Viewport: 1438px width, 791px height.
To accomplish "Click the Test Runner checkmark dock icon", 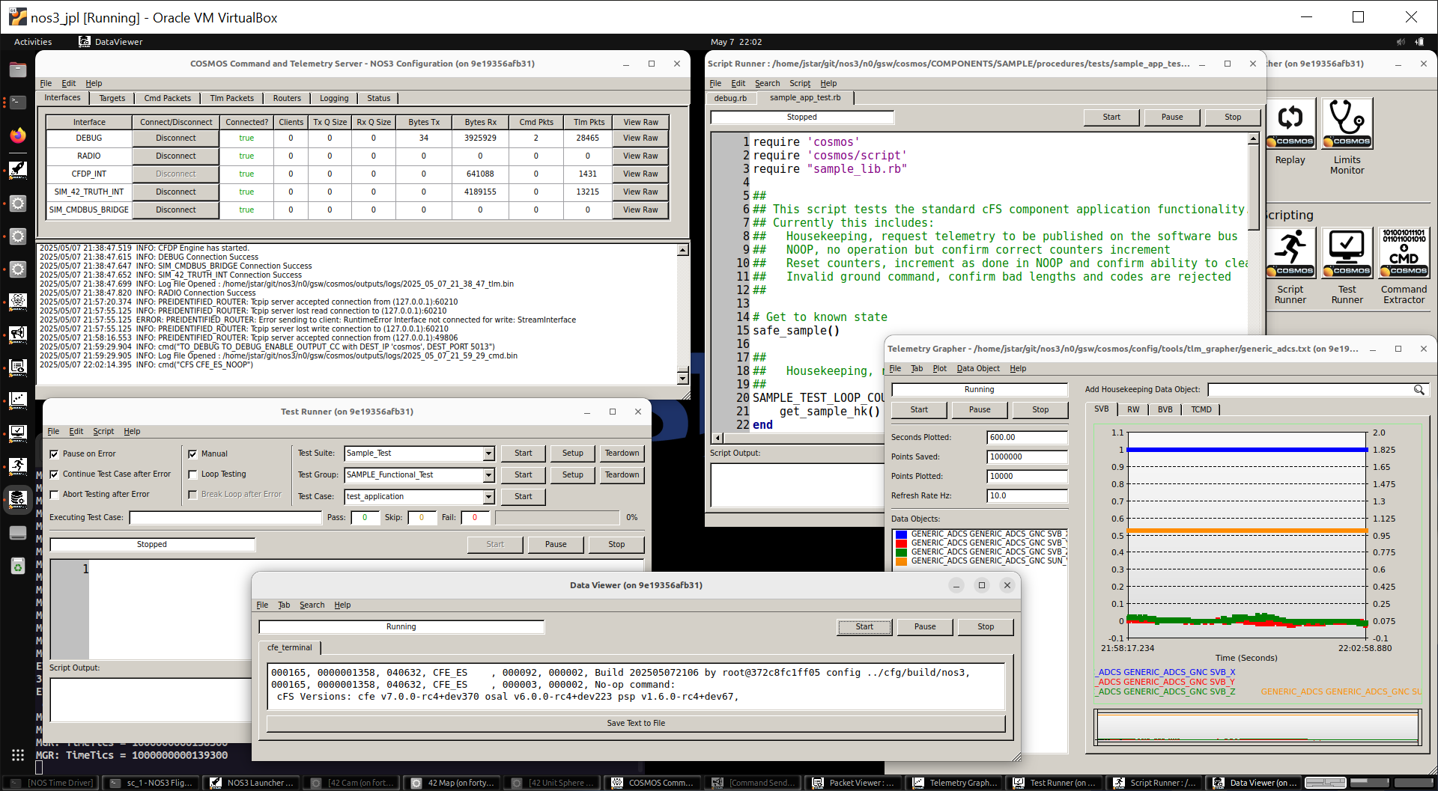I will point(18,433).
